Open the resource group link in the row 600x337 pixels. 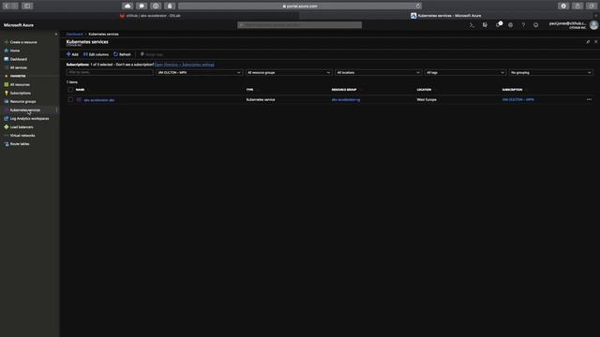coord(346,100)
